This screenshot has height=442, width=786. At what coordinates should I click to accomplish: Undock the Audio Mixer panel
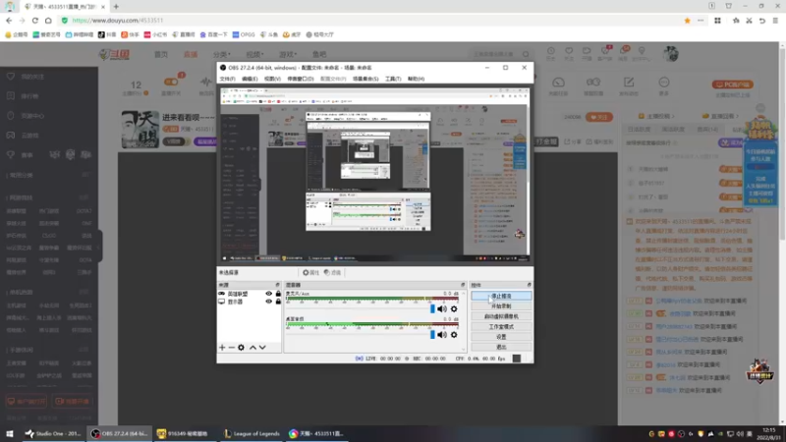click(463, 285)
